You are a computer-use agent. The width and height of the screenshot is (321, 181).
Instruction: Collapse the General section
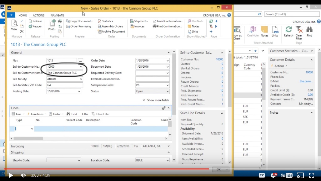(x=168, y=53)
